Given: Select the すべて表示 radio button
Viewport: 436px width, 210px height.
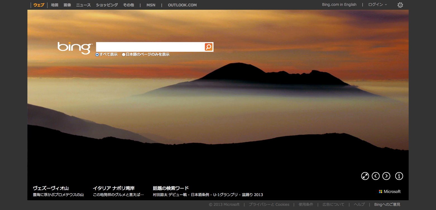Looking at the screenshot, I should pos(97,55).
